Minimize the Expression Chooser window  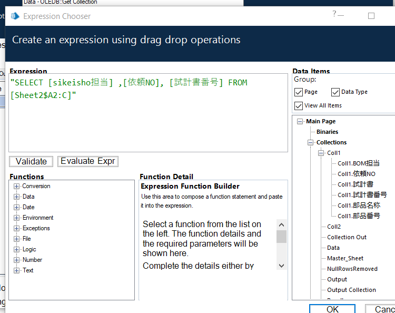(341, 16)
